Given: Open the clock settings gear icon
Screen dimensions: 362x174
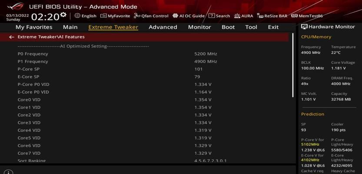Looking at the screenshot, I should click(63, 15).
